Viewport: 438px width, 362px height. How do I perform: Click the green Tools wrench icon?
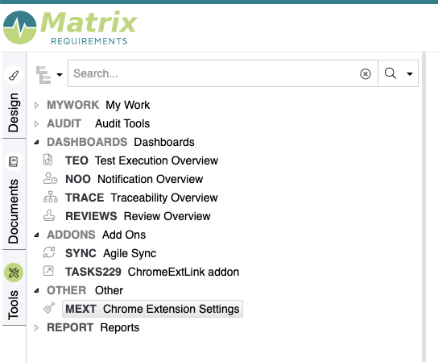pyautogui.click(x=14, y=273)
